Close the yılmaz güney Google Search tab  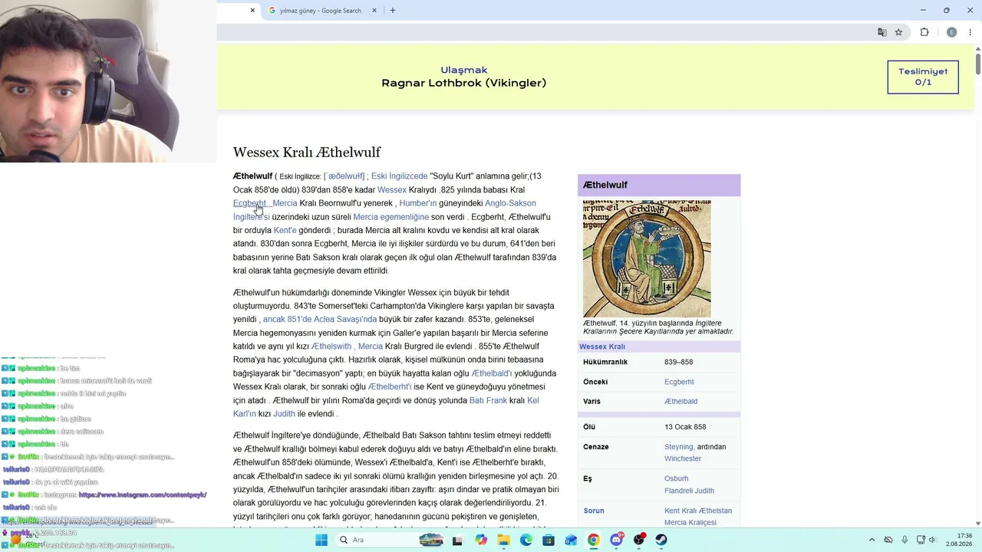click(x=374, y=11)
